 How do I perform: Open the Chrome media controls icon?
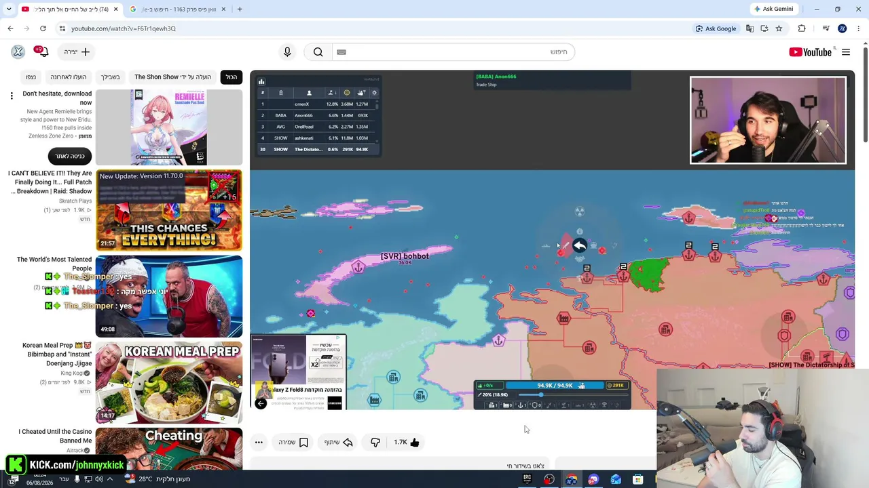point(826,28)
